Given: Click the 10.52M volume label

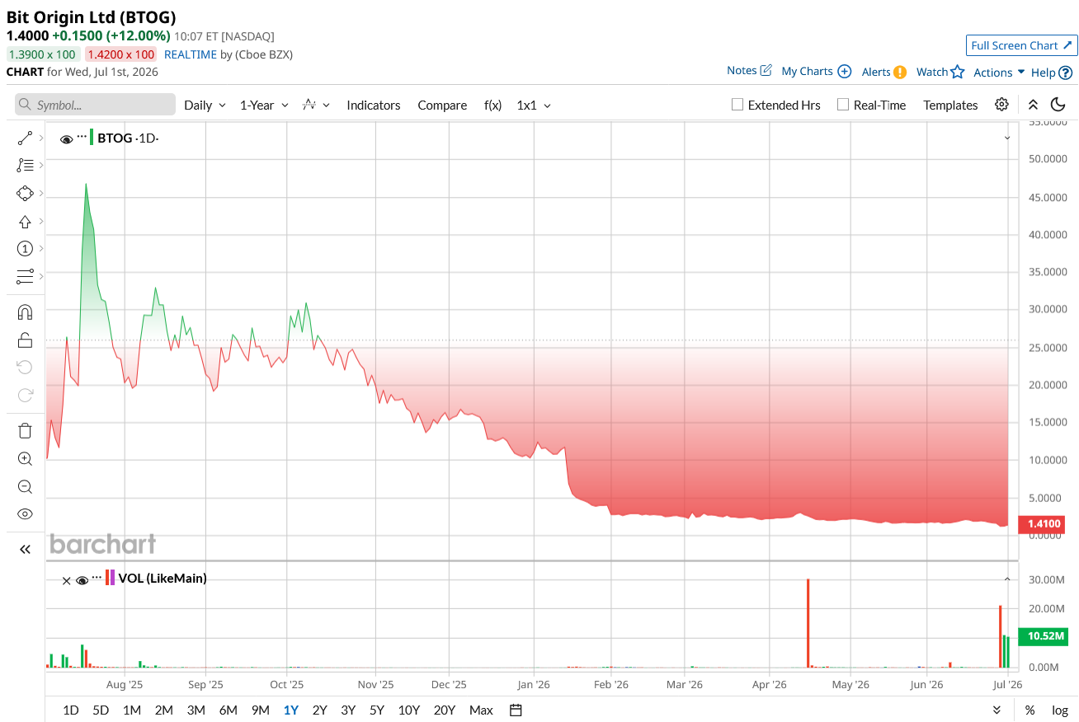Looking at the screenshot, I should tap(1044, 636).
